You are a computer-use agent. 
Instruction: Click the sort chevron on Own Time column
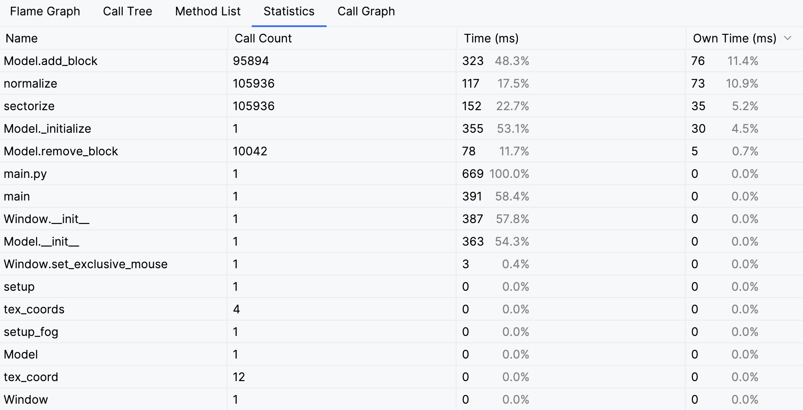click(788, 38)
